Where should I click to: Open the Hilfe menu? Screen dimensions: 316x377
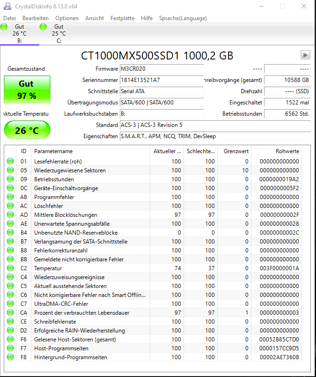pos(147,18)
